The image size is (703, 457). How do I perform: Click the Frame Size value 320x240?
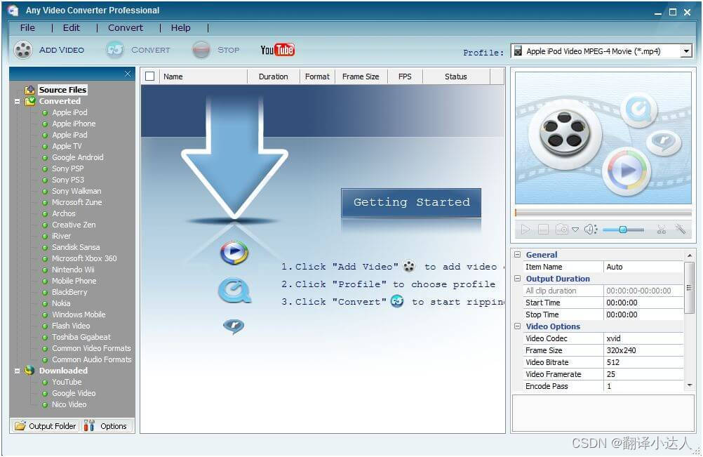point(644,350)
